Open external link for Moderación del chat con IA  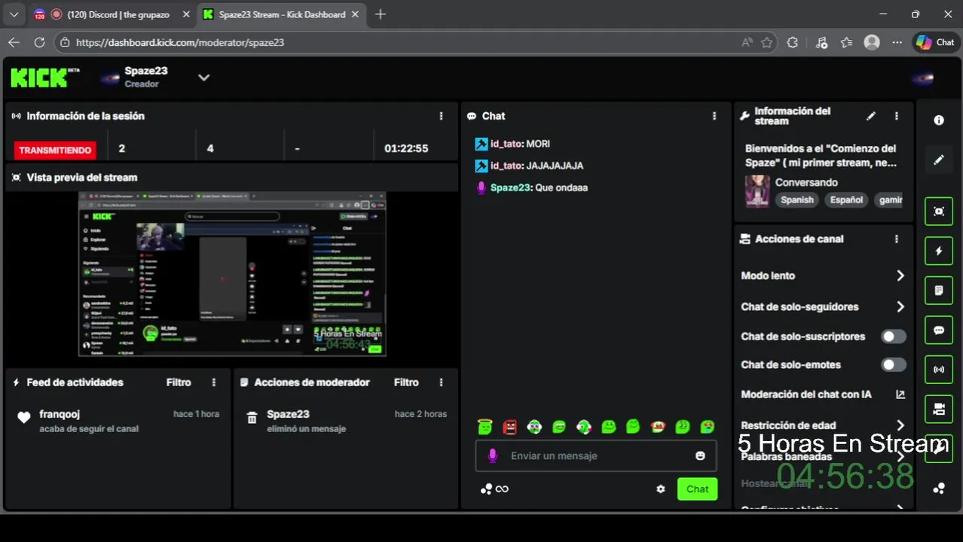[x=900, y=394]
